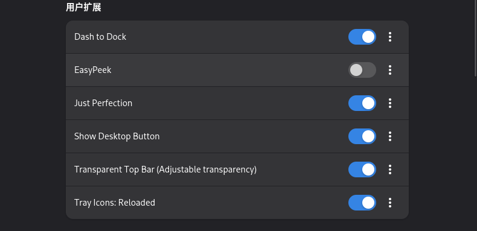Select the Tray Icons: Reloaded row
Screen dimensions: 477x231
click(x=237, y=203)
